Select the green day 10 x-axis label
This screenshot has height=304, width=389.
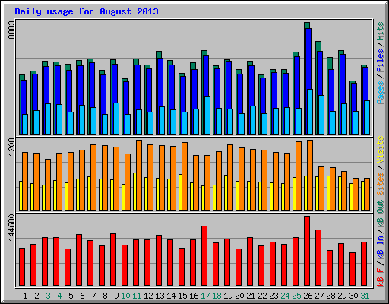point(125,296)
